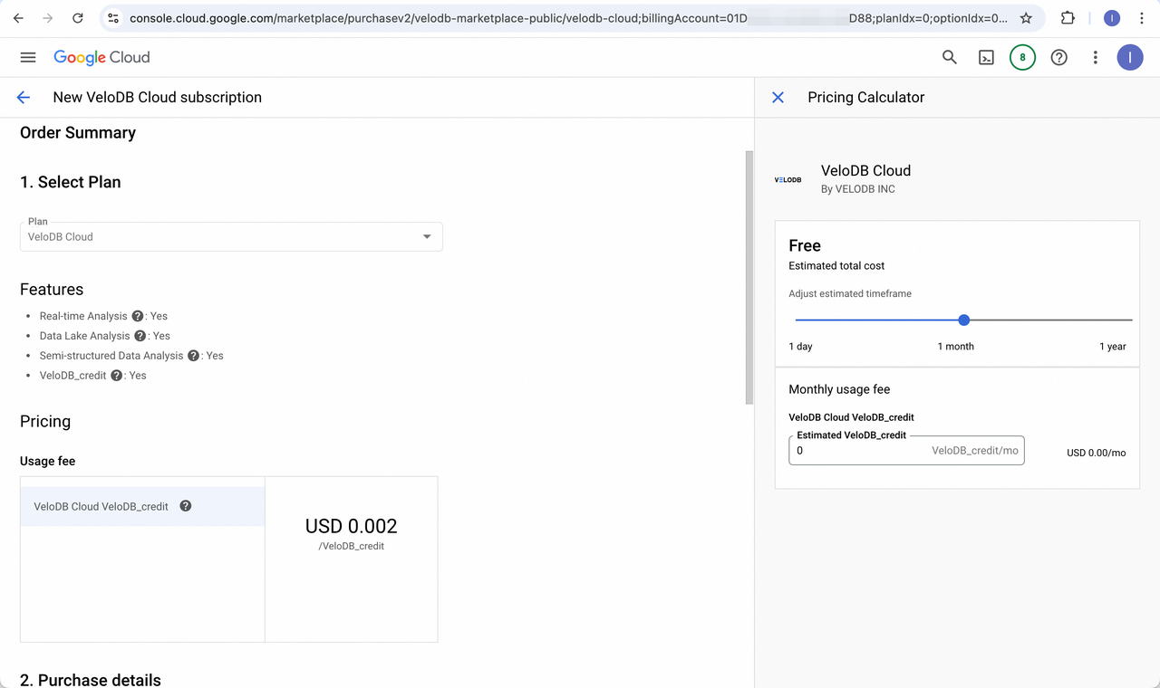Adjust the estimated timeframe slider
Image resolution: width=1160 pixels, height=688 pixels.
pos(963,320)
